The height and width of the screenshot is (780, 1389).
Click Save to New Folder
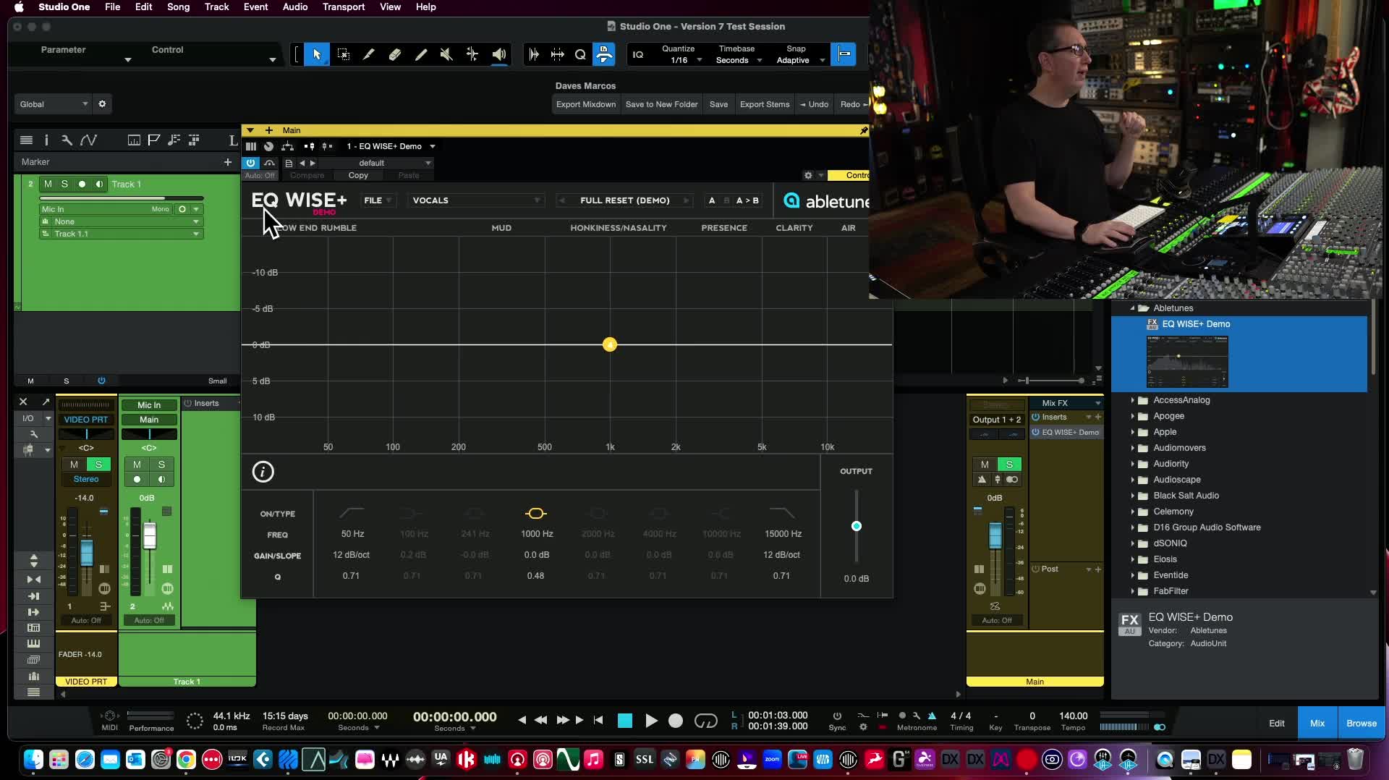pos(662,104)
